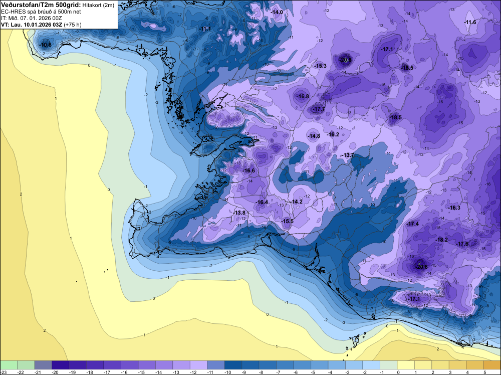Click the -13.7 temperature label
Screen dimensions: 501x375
click(348, 155)
